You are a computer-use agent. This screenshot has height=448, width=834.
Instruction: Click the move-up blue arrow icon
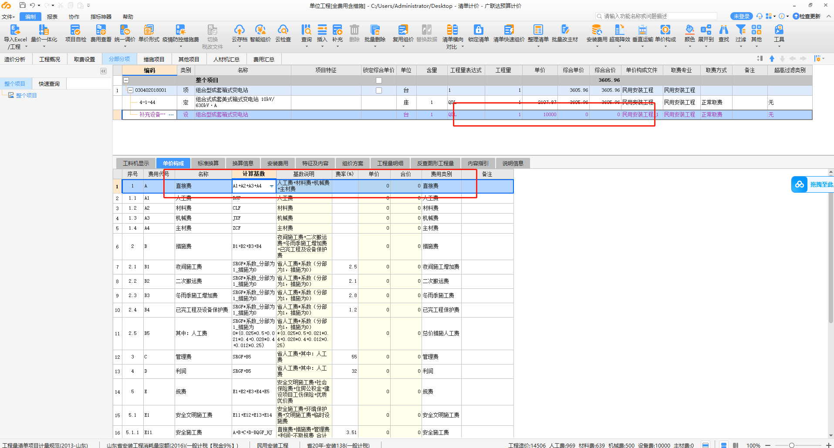pyautogui.click(x=772, y=59)
